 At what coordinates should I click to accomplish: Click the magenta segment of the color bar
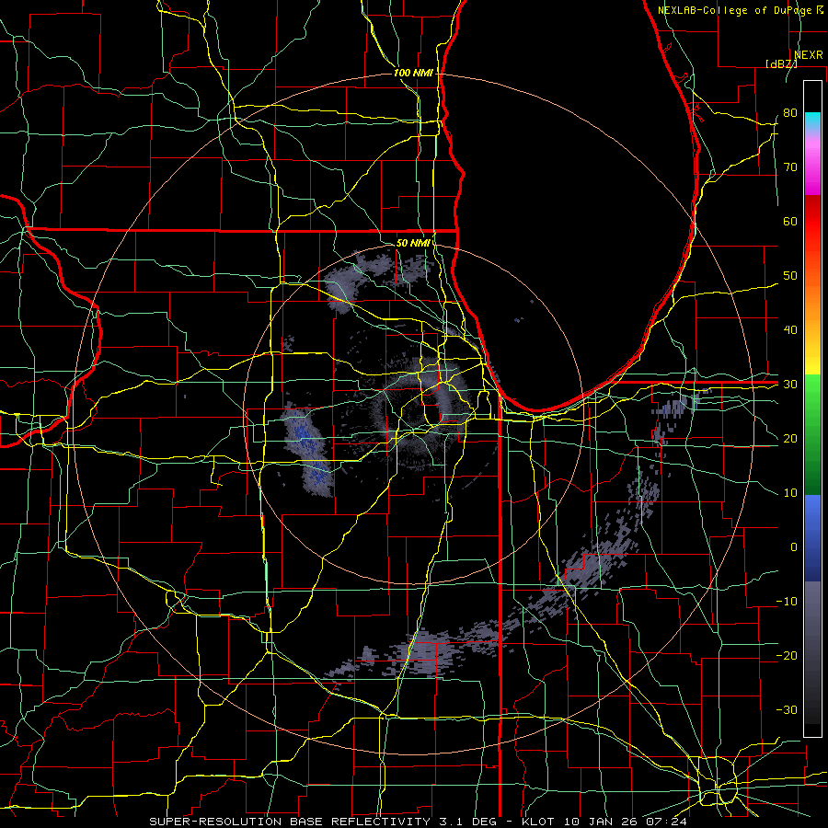click(812, 167)
